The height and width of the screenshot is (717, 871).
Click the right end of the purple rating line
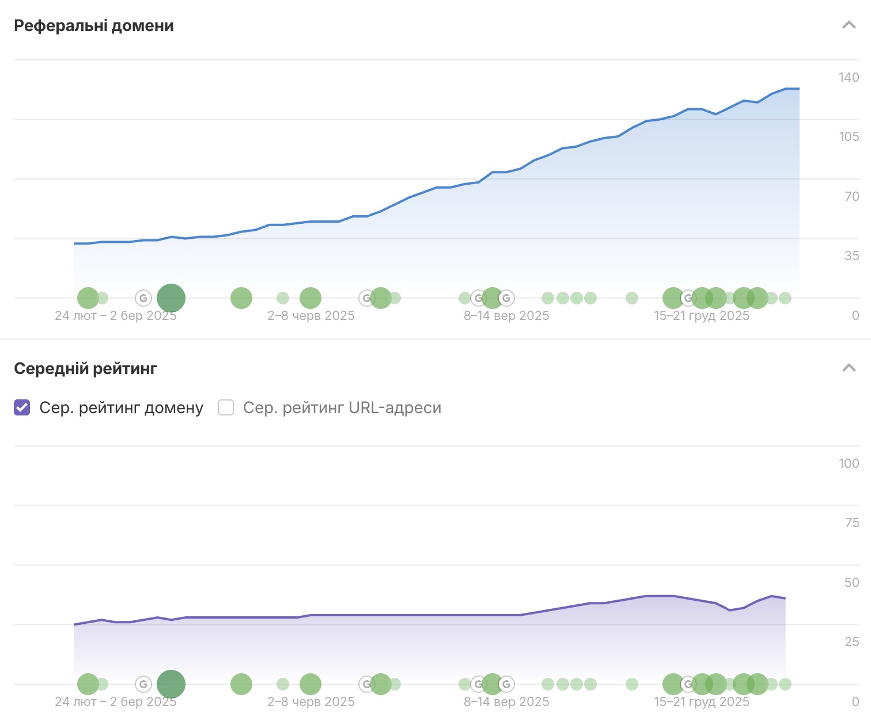coord(785,598)
